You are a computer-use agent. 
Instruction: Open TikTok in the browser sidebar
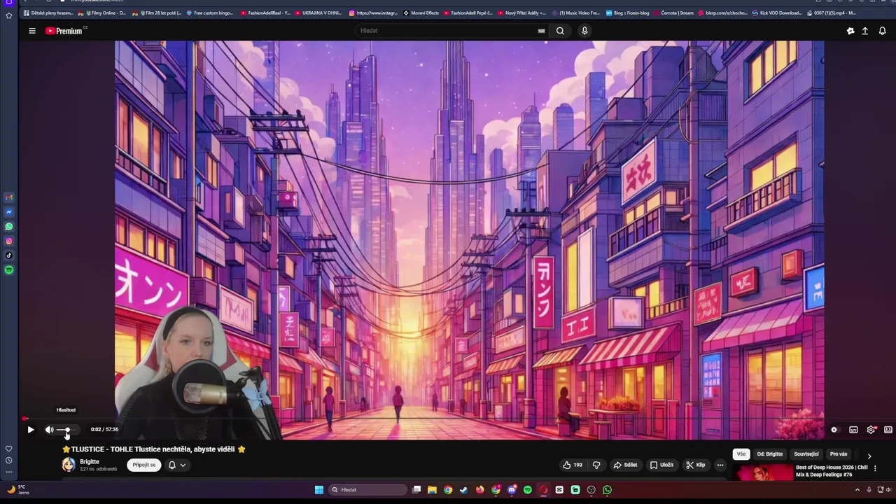click(9, 255)
